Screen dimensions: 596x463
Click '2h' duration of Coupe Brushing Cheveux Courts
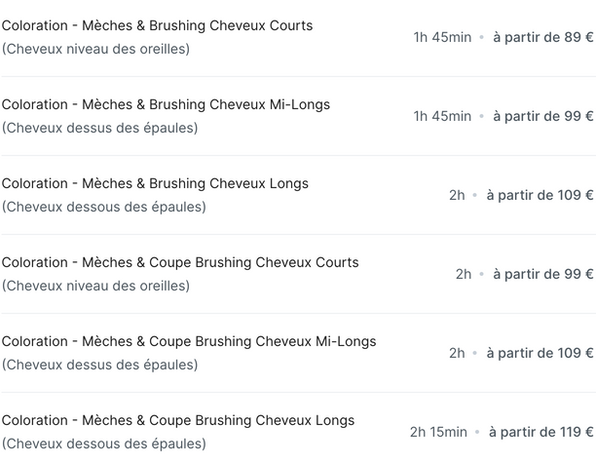464,274
